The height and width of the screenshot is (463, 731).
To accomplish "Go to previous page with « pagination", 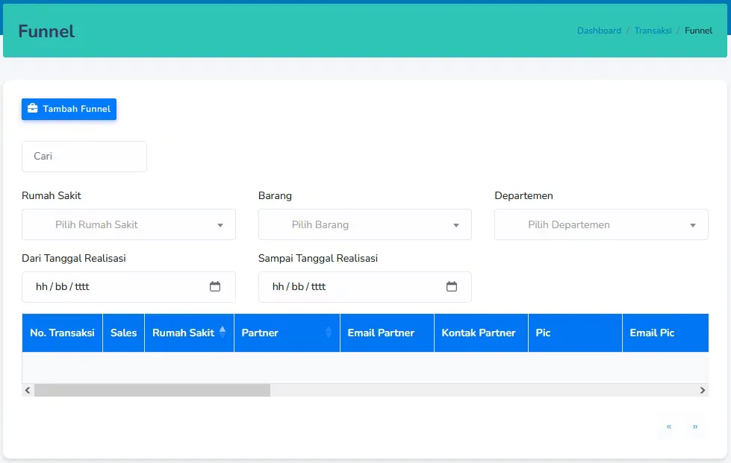I will [669, 426].
